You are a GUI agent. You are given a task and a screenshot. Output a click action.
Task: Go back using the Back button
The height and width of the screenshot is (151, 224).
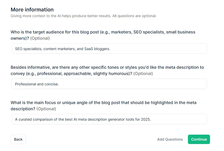pos(18,139)
